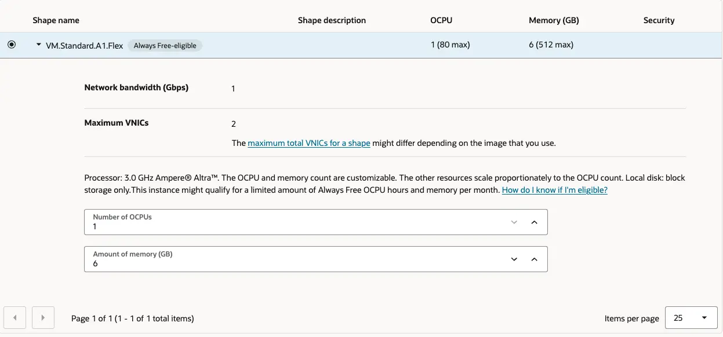Click the Shape description column header
Viewport: 723px width, 337px height.
332,20
